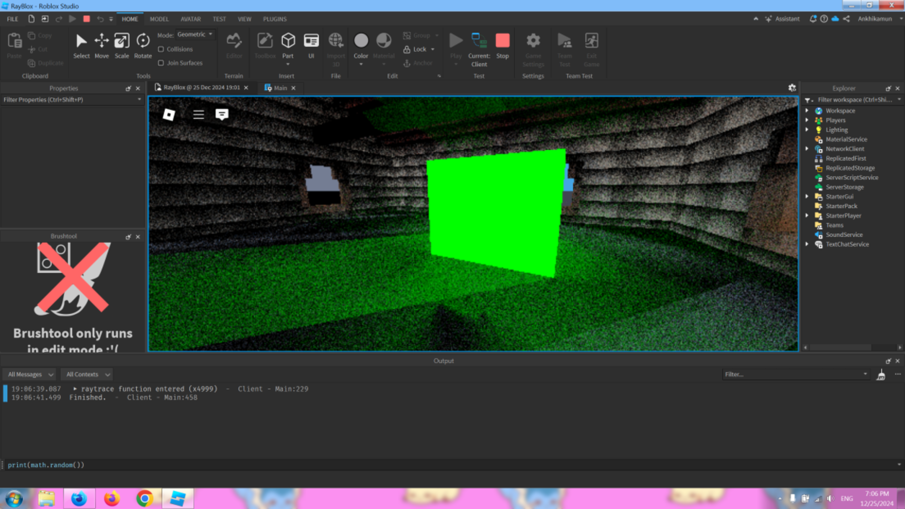Clear the Output window with broom icon
The image size is (905, 509).
point(880,375)
